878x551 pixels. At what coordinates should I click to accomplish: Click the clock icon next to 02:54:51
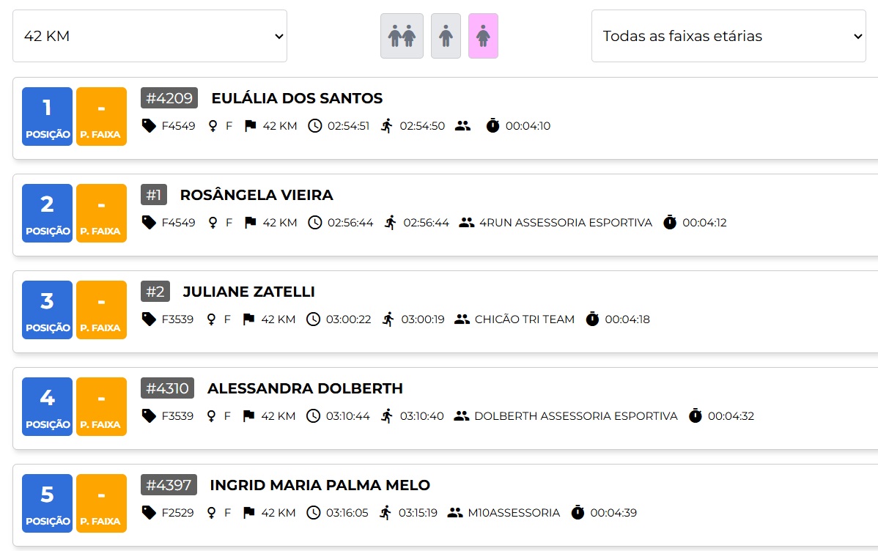315,126
